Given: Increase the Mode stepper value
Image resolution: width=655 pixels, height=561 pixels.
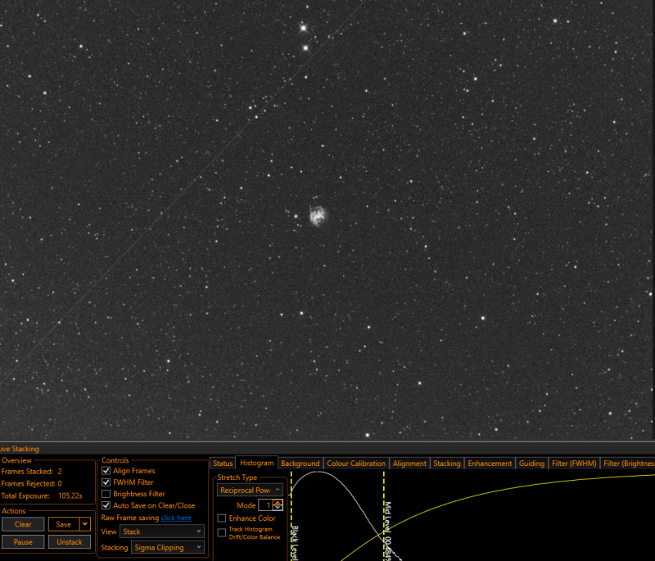Looking at the screenshot, I should (x=278, y=503).
